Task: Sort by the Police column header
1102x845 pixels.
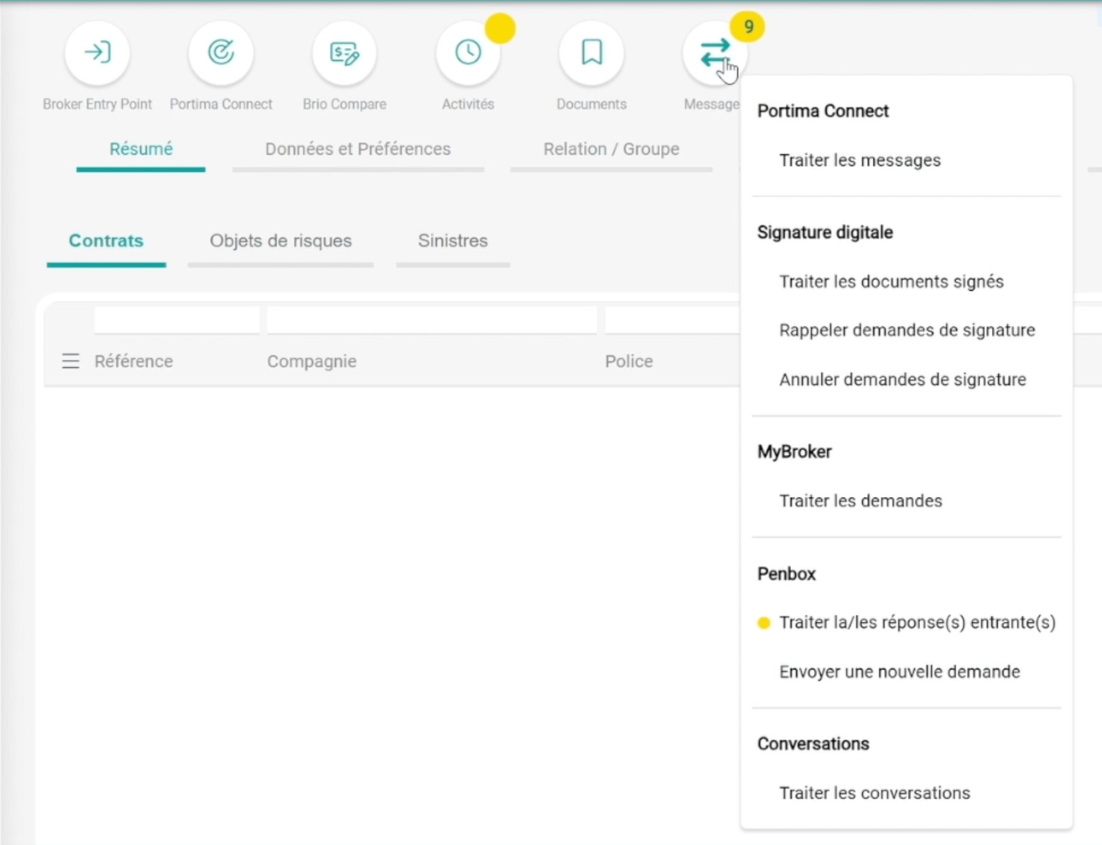Action: click(629, 361)
